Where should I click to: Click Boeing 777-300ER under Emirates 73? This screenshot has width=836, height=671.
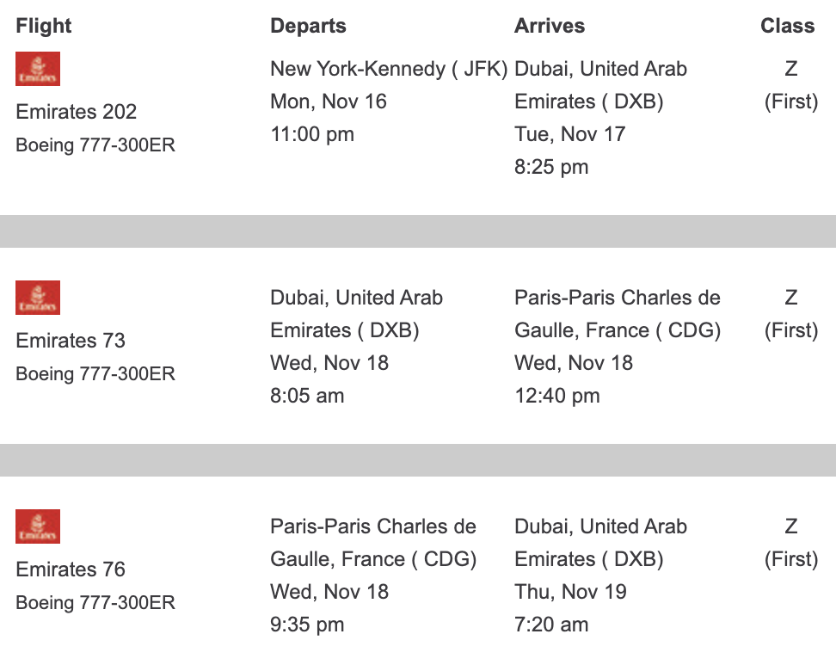point(95,373)
